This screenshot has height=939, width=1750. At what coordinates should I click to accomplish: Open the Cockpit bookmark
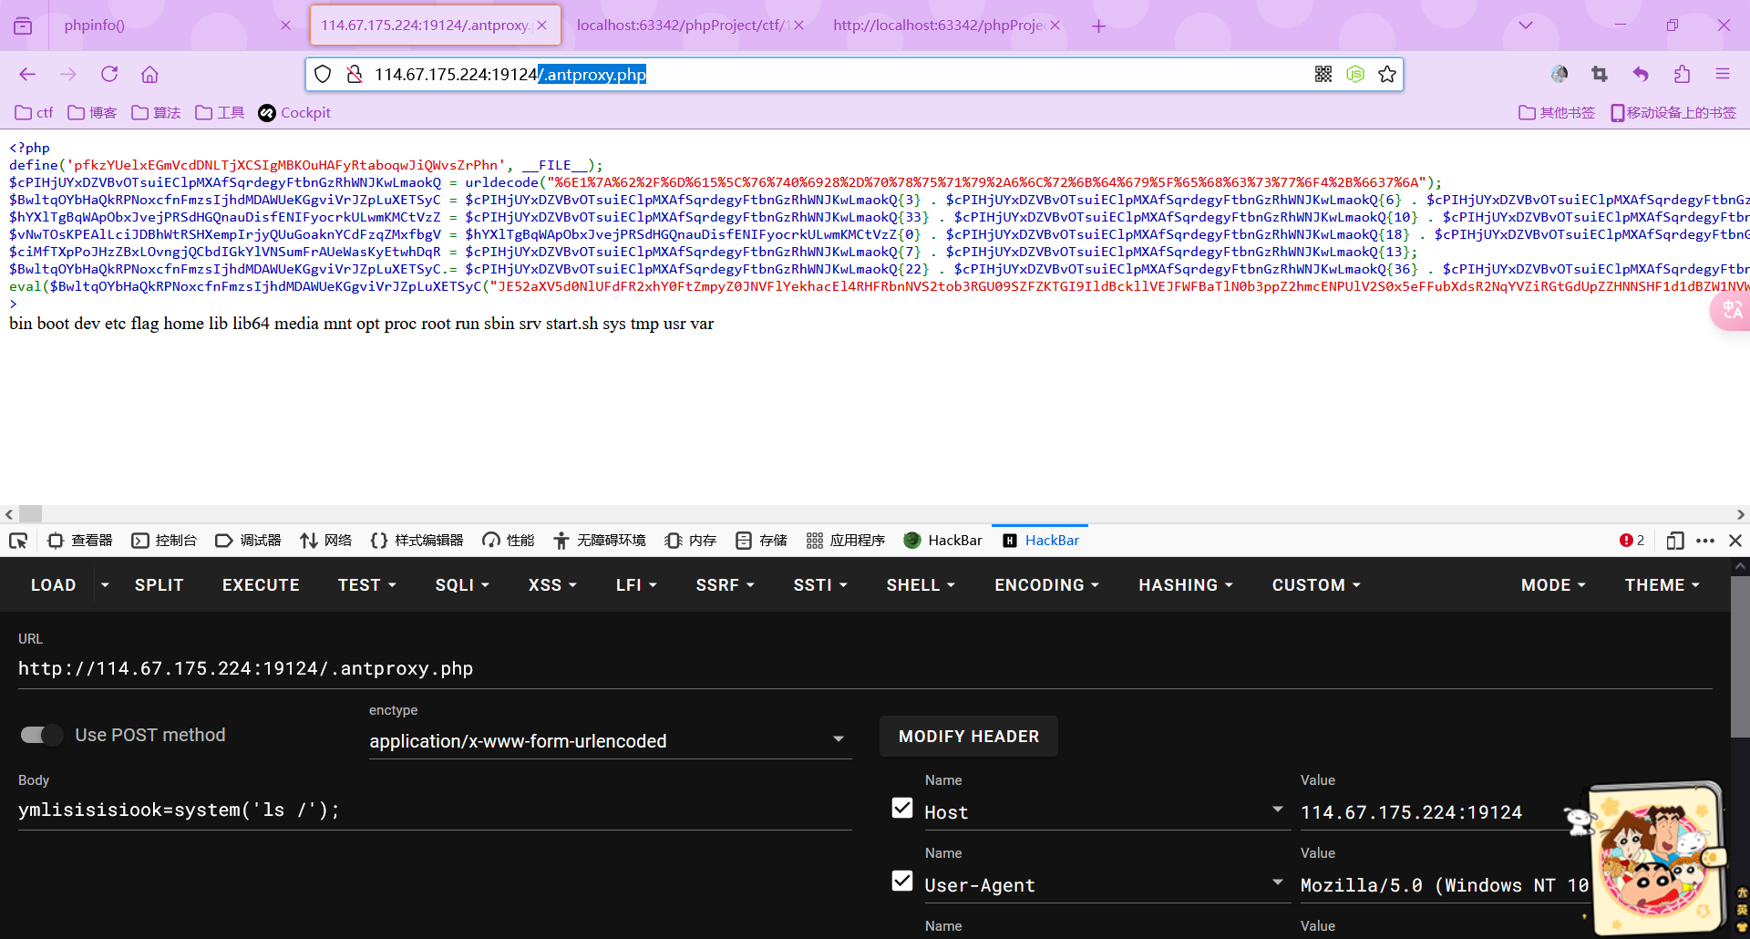click(x=294, y=113)
